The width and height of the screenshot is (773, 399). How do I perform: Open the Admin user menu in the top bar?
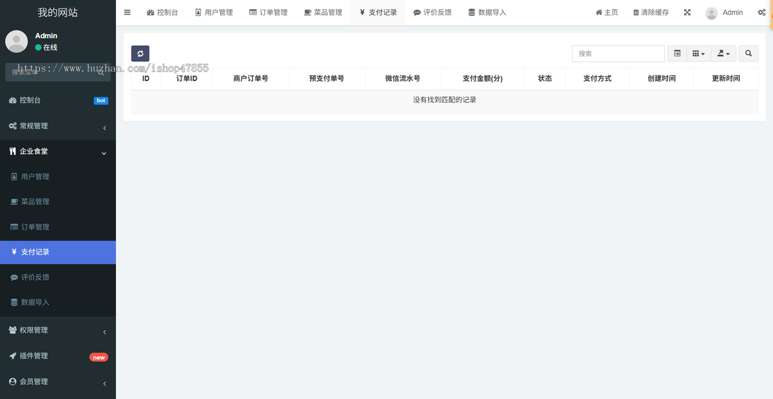(x=724, y=12)
